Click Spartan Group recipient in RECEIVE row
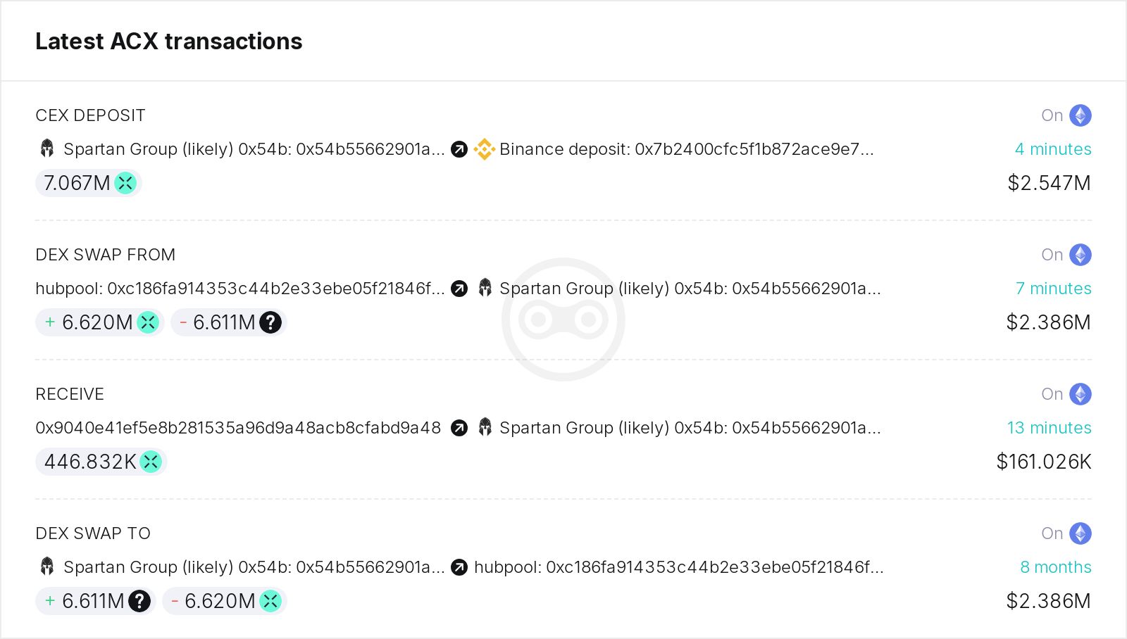Screen dimensions: 1127x639 pyautogui.click(x=690, y=428)
